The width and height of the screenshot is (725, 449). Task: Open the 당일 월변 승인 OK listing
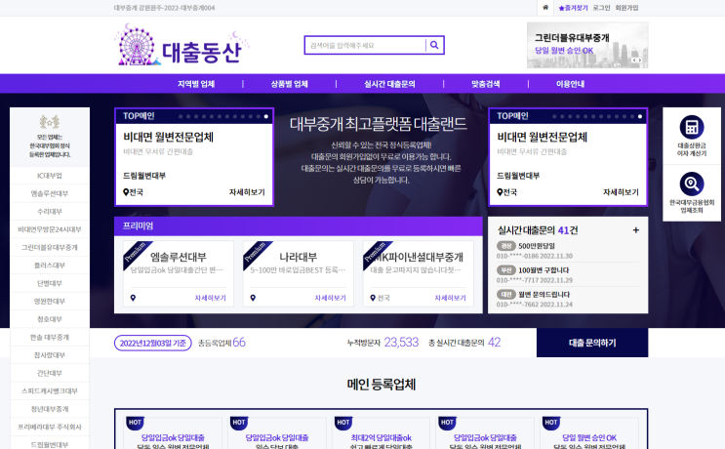pos(589,437)
